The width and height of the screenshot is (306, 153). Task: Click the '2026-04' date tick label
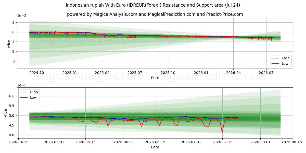pyautogui.click(x=234, y=73)
